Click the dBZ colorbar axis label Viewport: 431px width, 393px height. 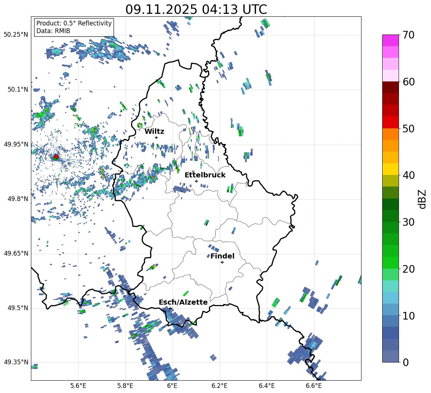point(423,199)
